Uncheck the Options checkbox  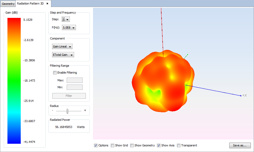click(x=96, y=145)
